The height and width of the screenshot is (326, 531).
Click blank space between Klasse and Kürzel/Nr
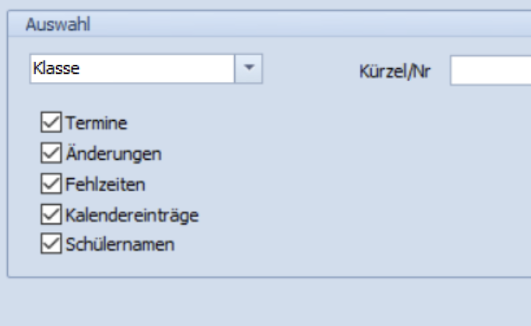click(310, 69)
